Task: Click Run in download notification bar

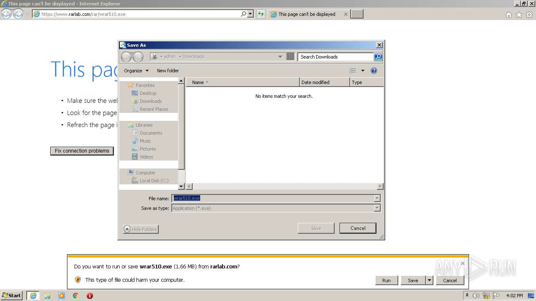Action: point(387,281)
